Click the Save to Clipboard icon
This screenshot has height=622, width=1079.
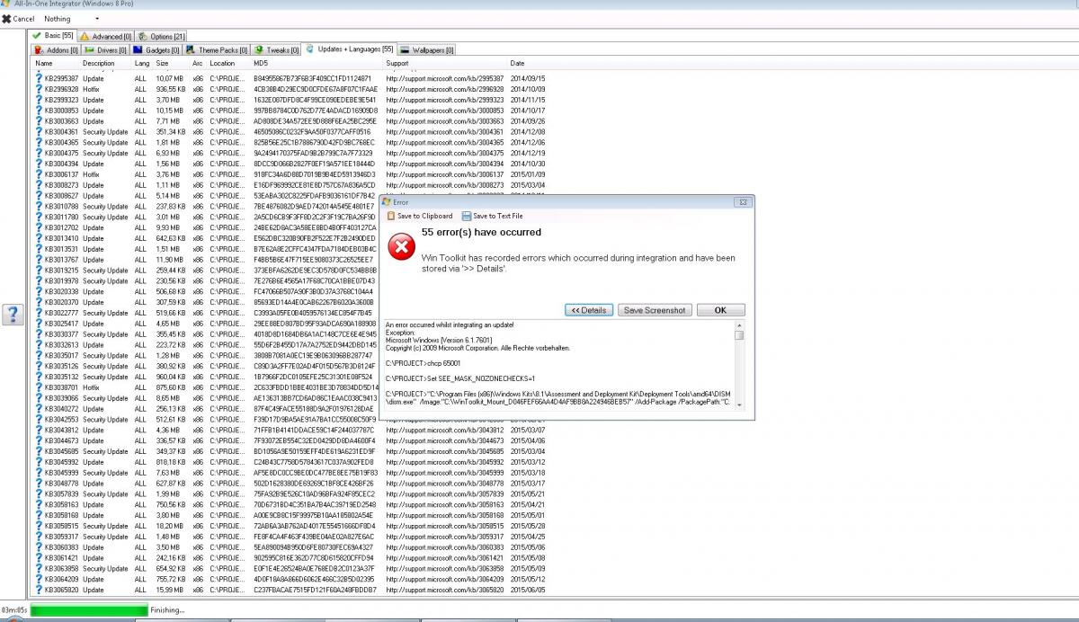[x=392, y=216]
